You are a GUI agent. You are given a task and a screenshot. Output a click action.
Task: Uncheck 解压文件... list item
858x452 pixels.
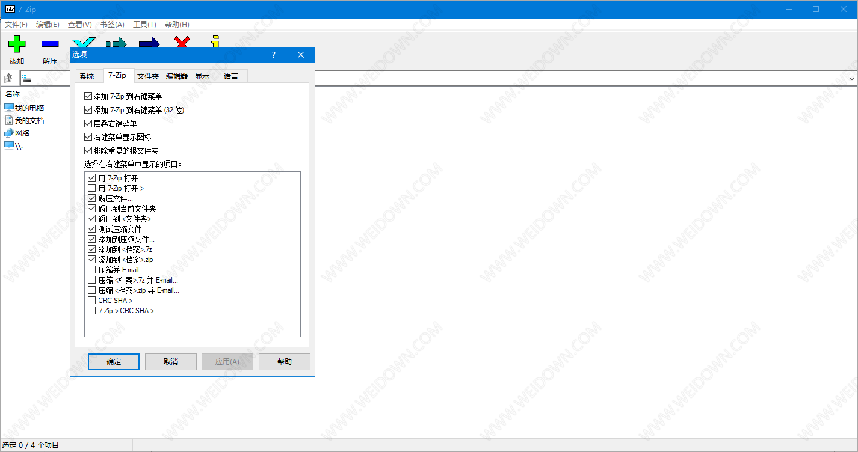coord(92,198)
